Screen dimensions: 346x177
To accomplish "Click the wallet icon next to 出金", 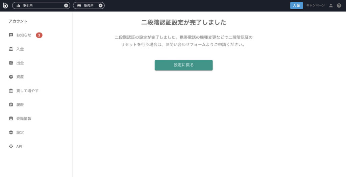I will point(11,63).
